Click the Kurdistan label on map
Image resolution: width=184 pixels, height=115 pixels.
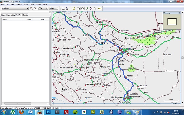coord(68,49)
